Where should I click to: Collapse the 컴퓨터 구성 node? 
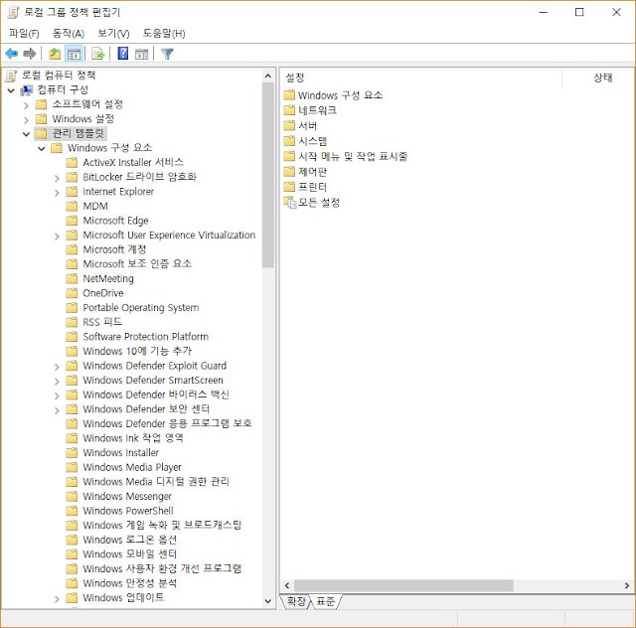click(x=11, y=90)
